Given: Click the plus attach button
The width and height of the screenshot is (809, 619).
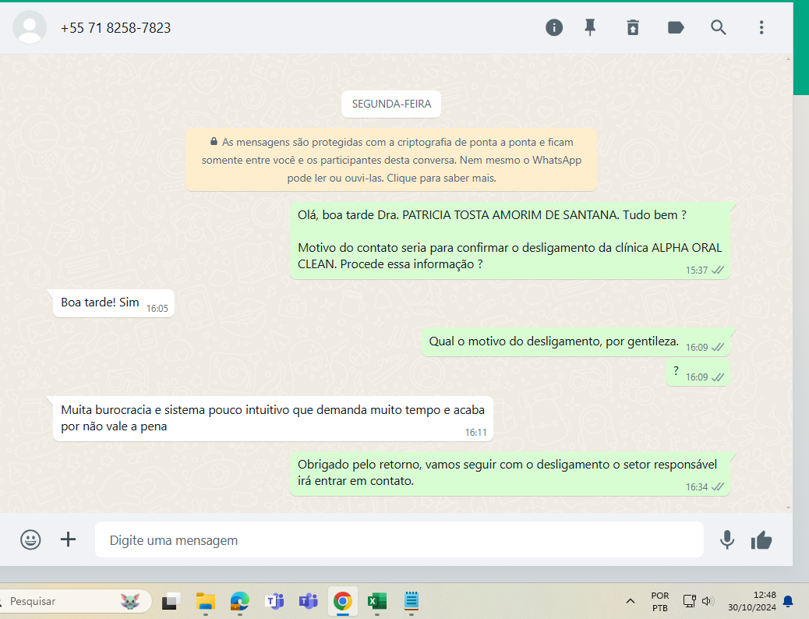Looking at the screenshot, I should (x=68, y=539).
